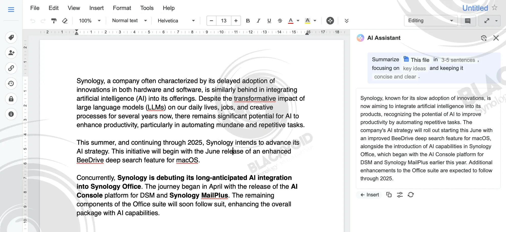The image size is (506, 232).
Task: Click the word BeeDrive in document
Action: point(90,160)
